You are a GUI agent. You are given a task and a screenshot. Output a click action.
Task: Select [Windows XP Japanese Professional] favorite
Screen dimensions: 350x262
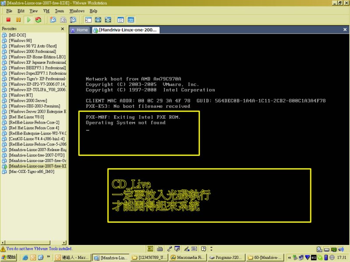tap(34, 62)
